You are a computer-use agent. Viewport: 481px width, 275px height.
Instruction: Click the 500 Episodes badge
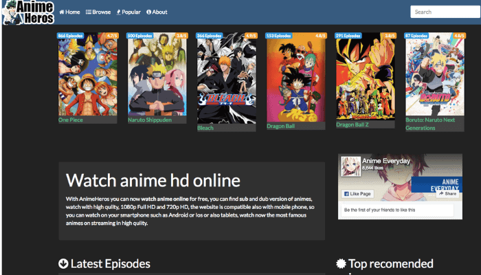[x=140, y=36]
